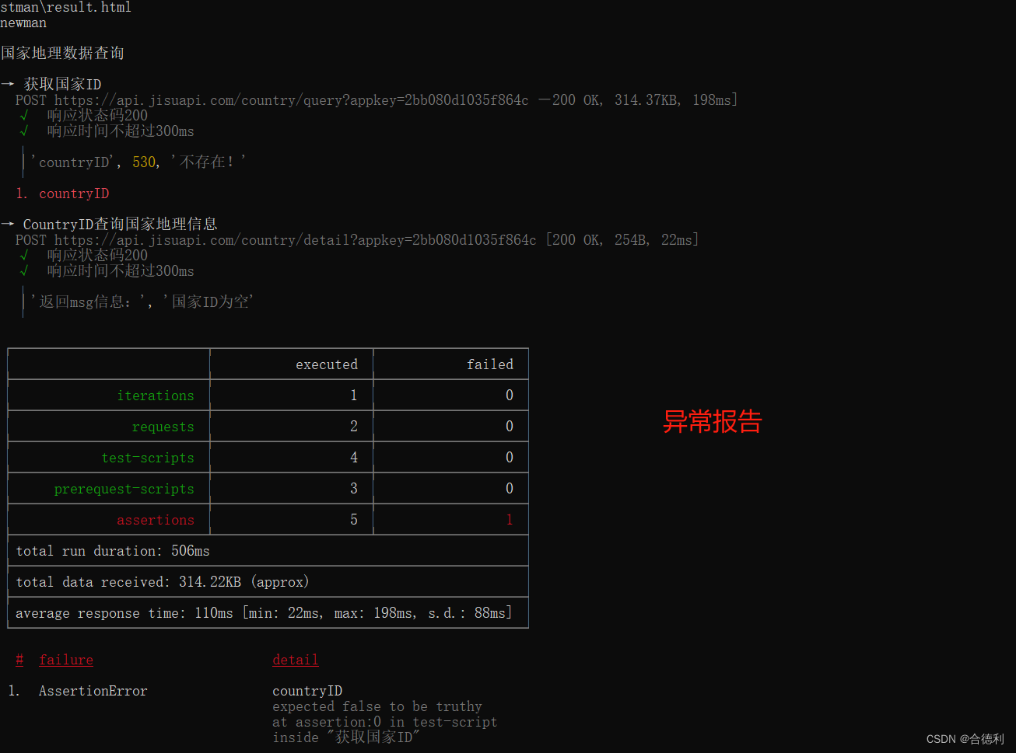Viewport: 1016px width, 753px height.
Task: Click the 'at assertion:0 in test-script' line
Action: pyautogui.click(x=385, y=722)
